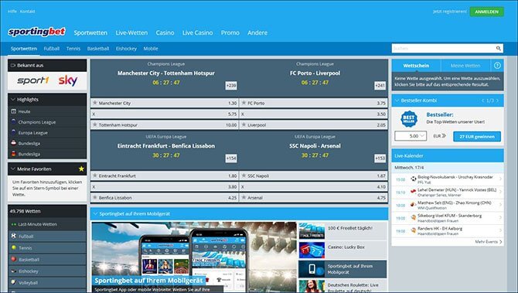Favorite the Manchester City bet star

pyautogui.click(x=95, y=103)
